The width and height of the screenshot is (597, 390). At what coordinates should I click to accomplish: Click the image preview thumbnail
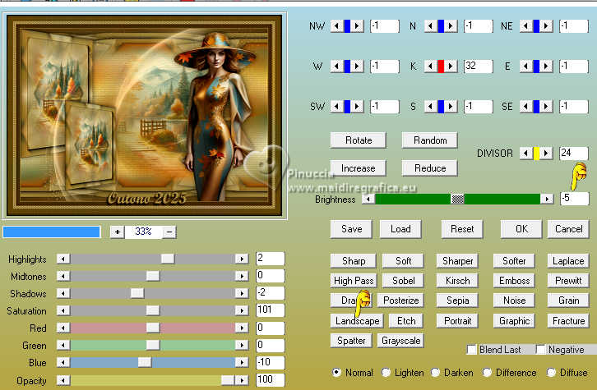(x=144, y=116)
